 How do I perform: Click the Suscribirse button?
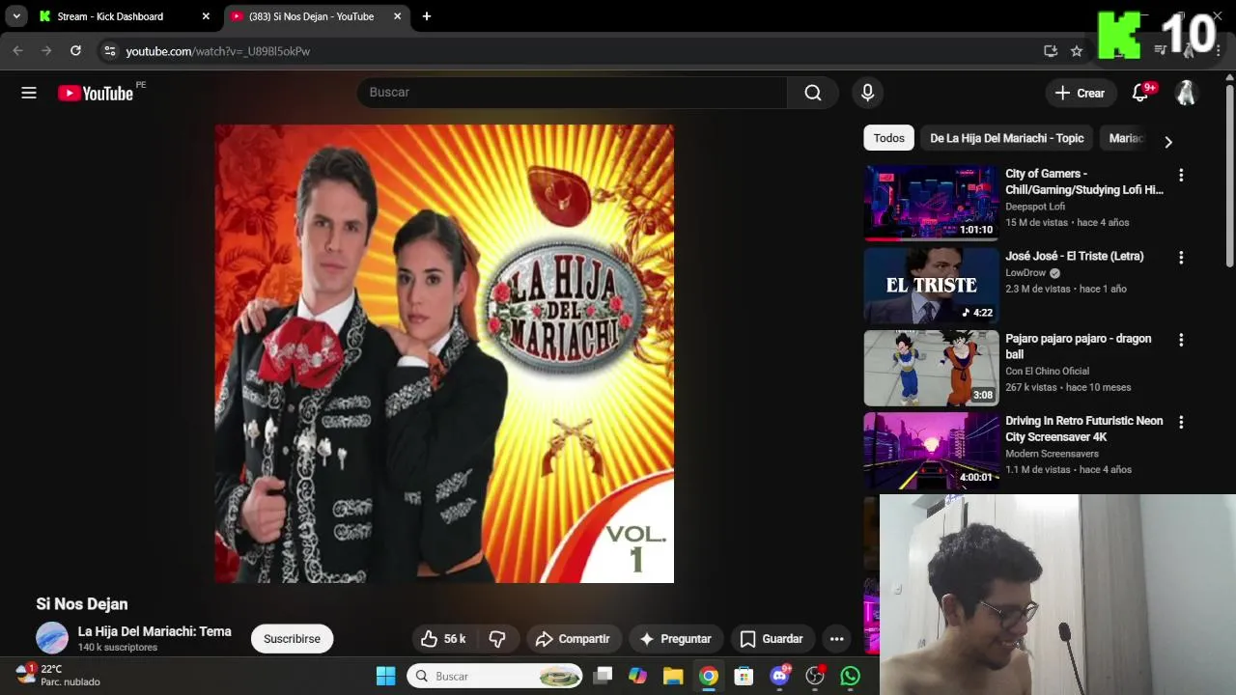(292, 639)
